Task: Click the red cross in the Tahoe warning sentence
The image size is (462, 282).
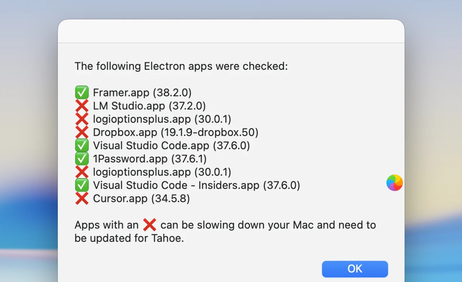Action: pos(149,225)
